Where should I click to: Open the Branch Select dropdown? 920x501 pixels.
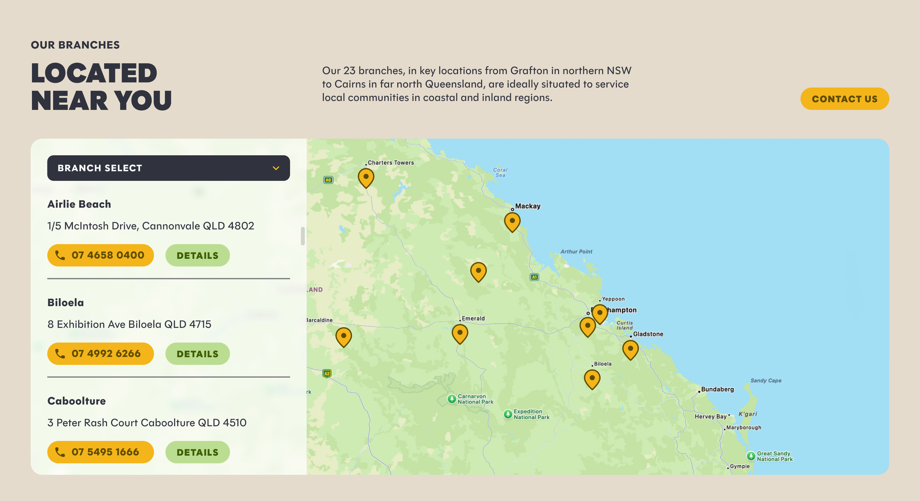click(168, 168)
